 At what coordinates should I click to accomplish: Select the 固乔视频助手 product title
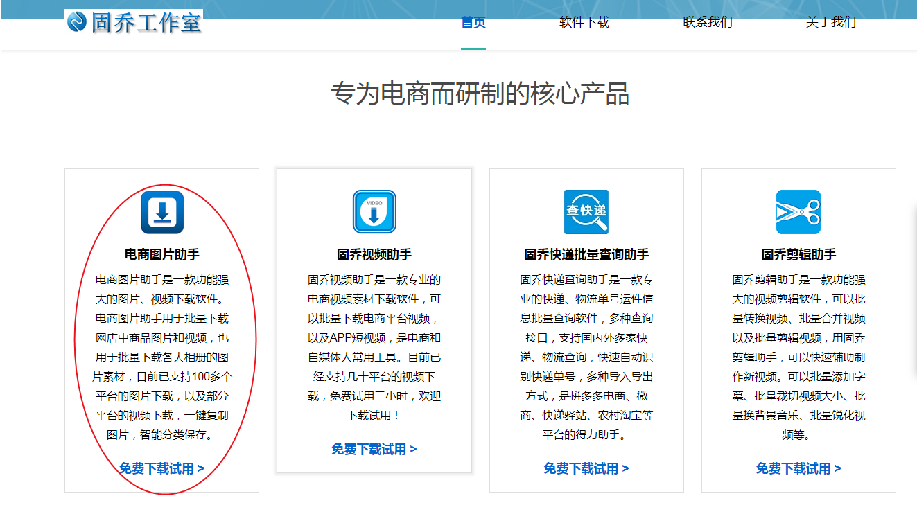374,254
